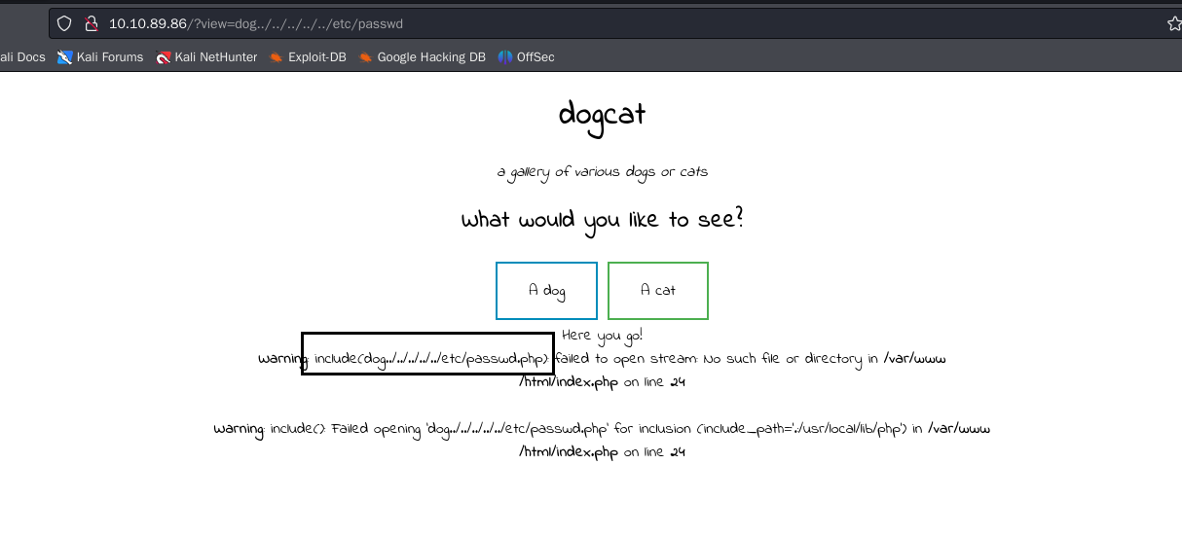The height and width of the screenshot is (536, 1182).
Task: Bookmark this page with the star icon
Action: 1174,23
